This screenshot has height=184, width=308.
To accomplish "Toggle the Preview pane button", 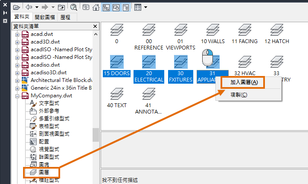I will tap(116, 8).
